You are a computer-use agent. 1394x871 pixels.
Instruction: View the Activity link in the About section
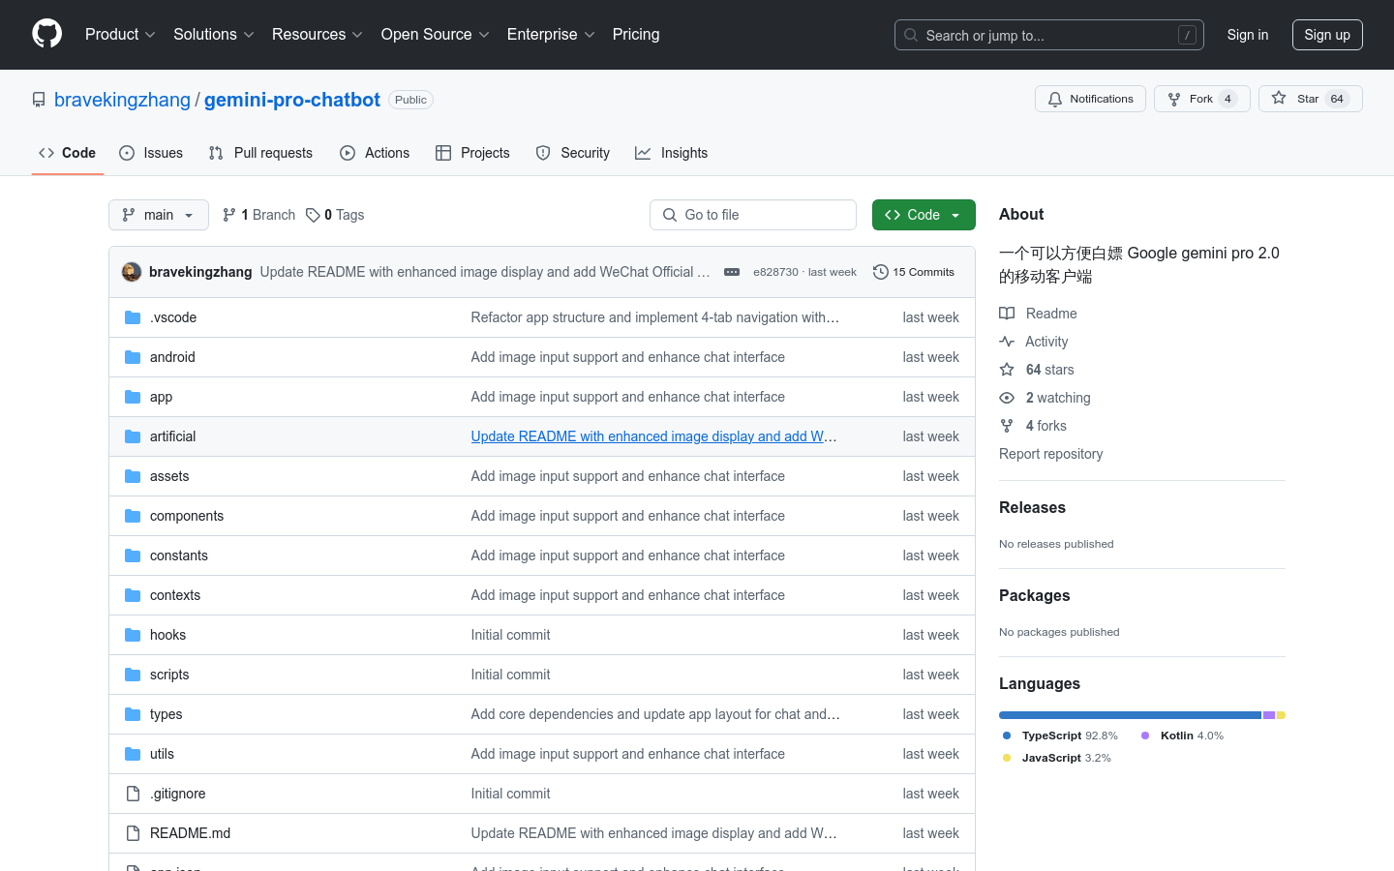click(x=1045, y=342)
